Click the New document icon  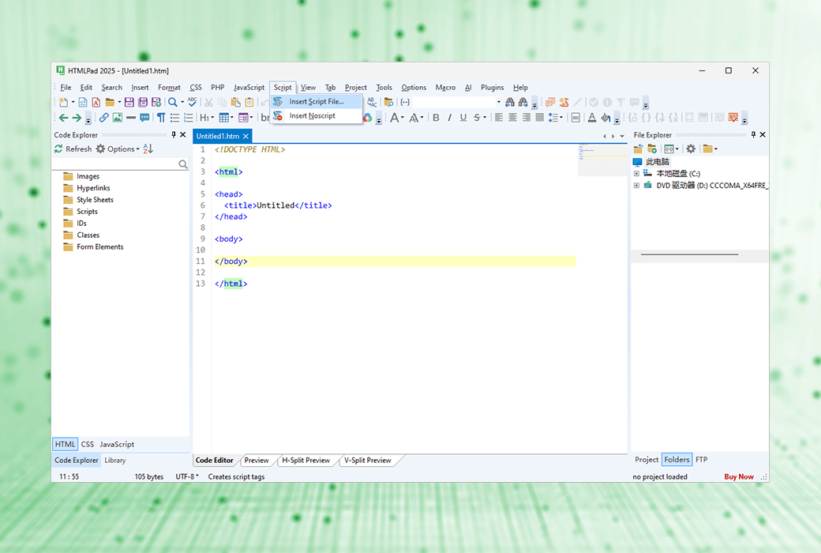tap(63, 102)
